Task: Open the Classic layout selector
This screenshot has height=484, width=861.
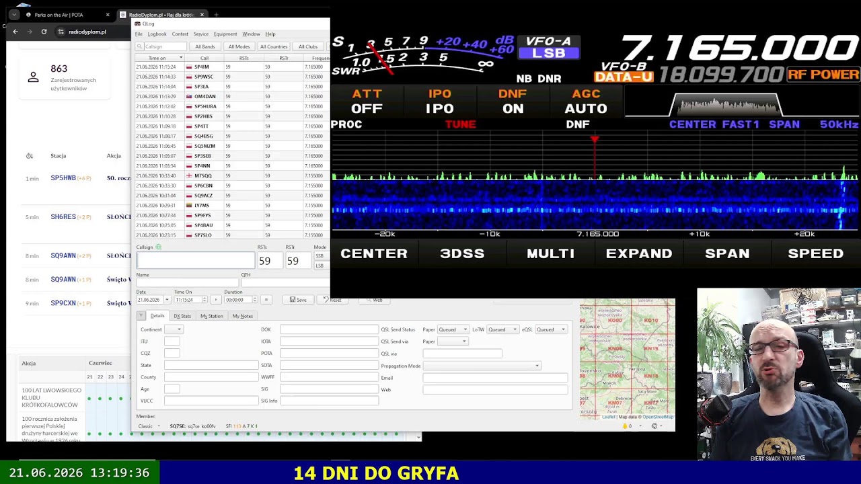Action: pyautogui.click(x=149, y=426)
